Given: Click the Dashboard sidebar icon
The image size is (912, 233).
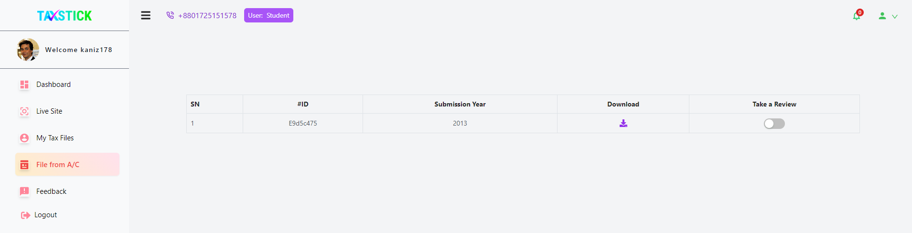Looking at the screenshot, I should click(24, 85).
